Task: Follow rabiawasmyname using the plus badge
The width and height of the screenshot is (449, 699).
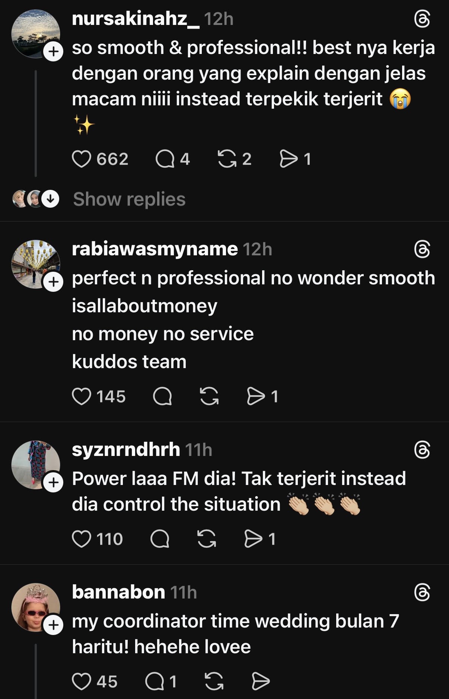Action: point(53,282)
